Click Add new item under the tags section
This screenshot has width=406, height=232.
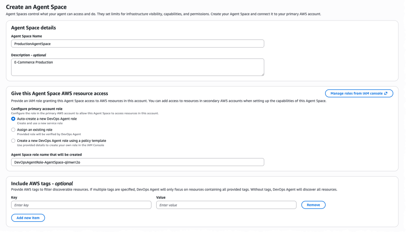pyautogui.click(x=28, y=218)
